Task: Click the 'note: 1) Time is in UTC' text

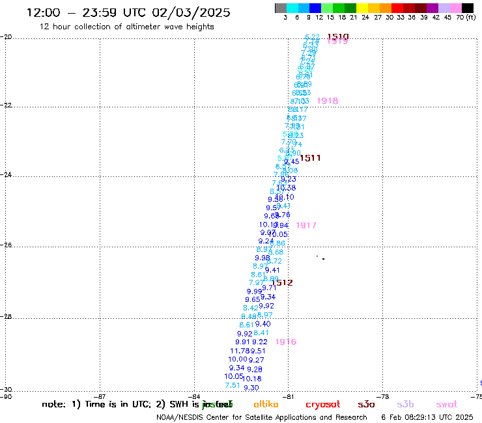Action: click(96, 404)
